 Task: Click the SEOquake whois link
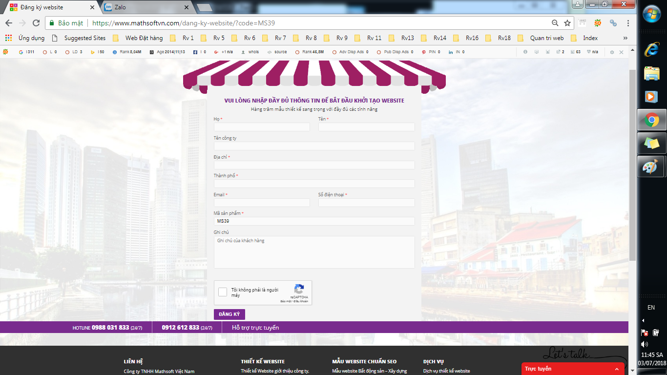[250, 52]
